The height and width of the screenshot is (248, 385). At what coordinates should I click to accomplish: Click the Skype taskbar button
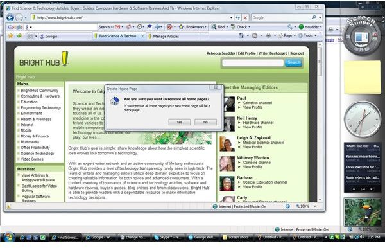coord(167,237)
